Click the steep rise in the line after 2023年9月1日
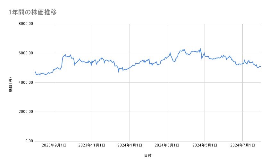This screenshot has width=269, height=166. [x=62, y=62]
